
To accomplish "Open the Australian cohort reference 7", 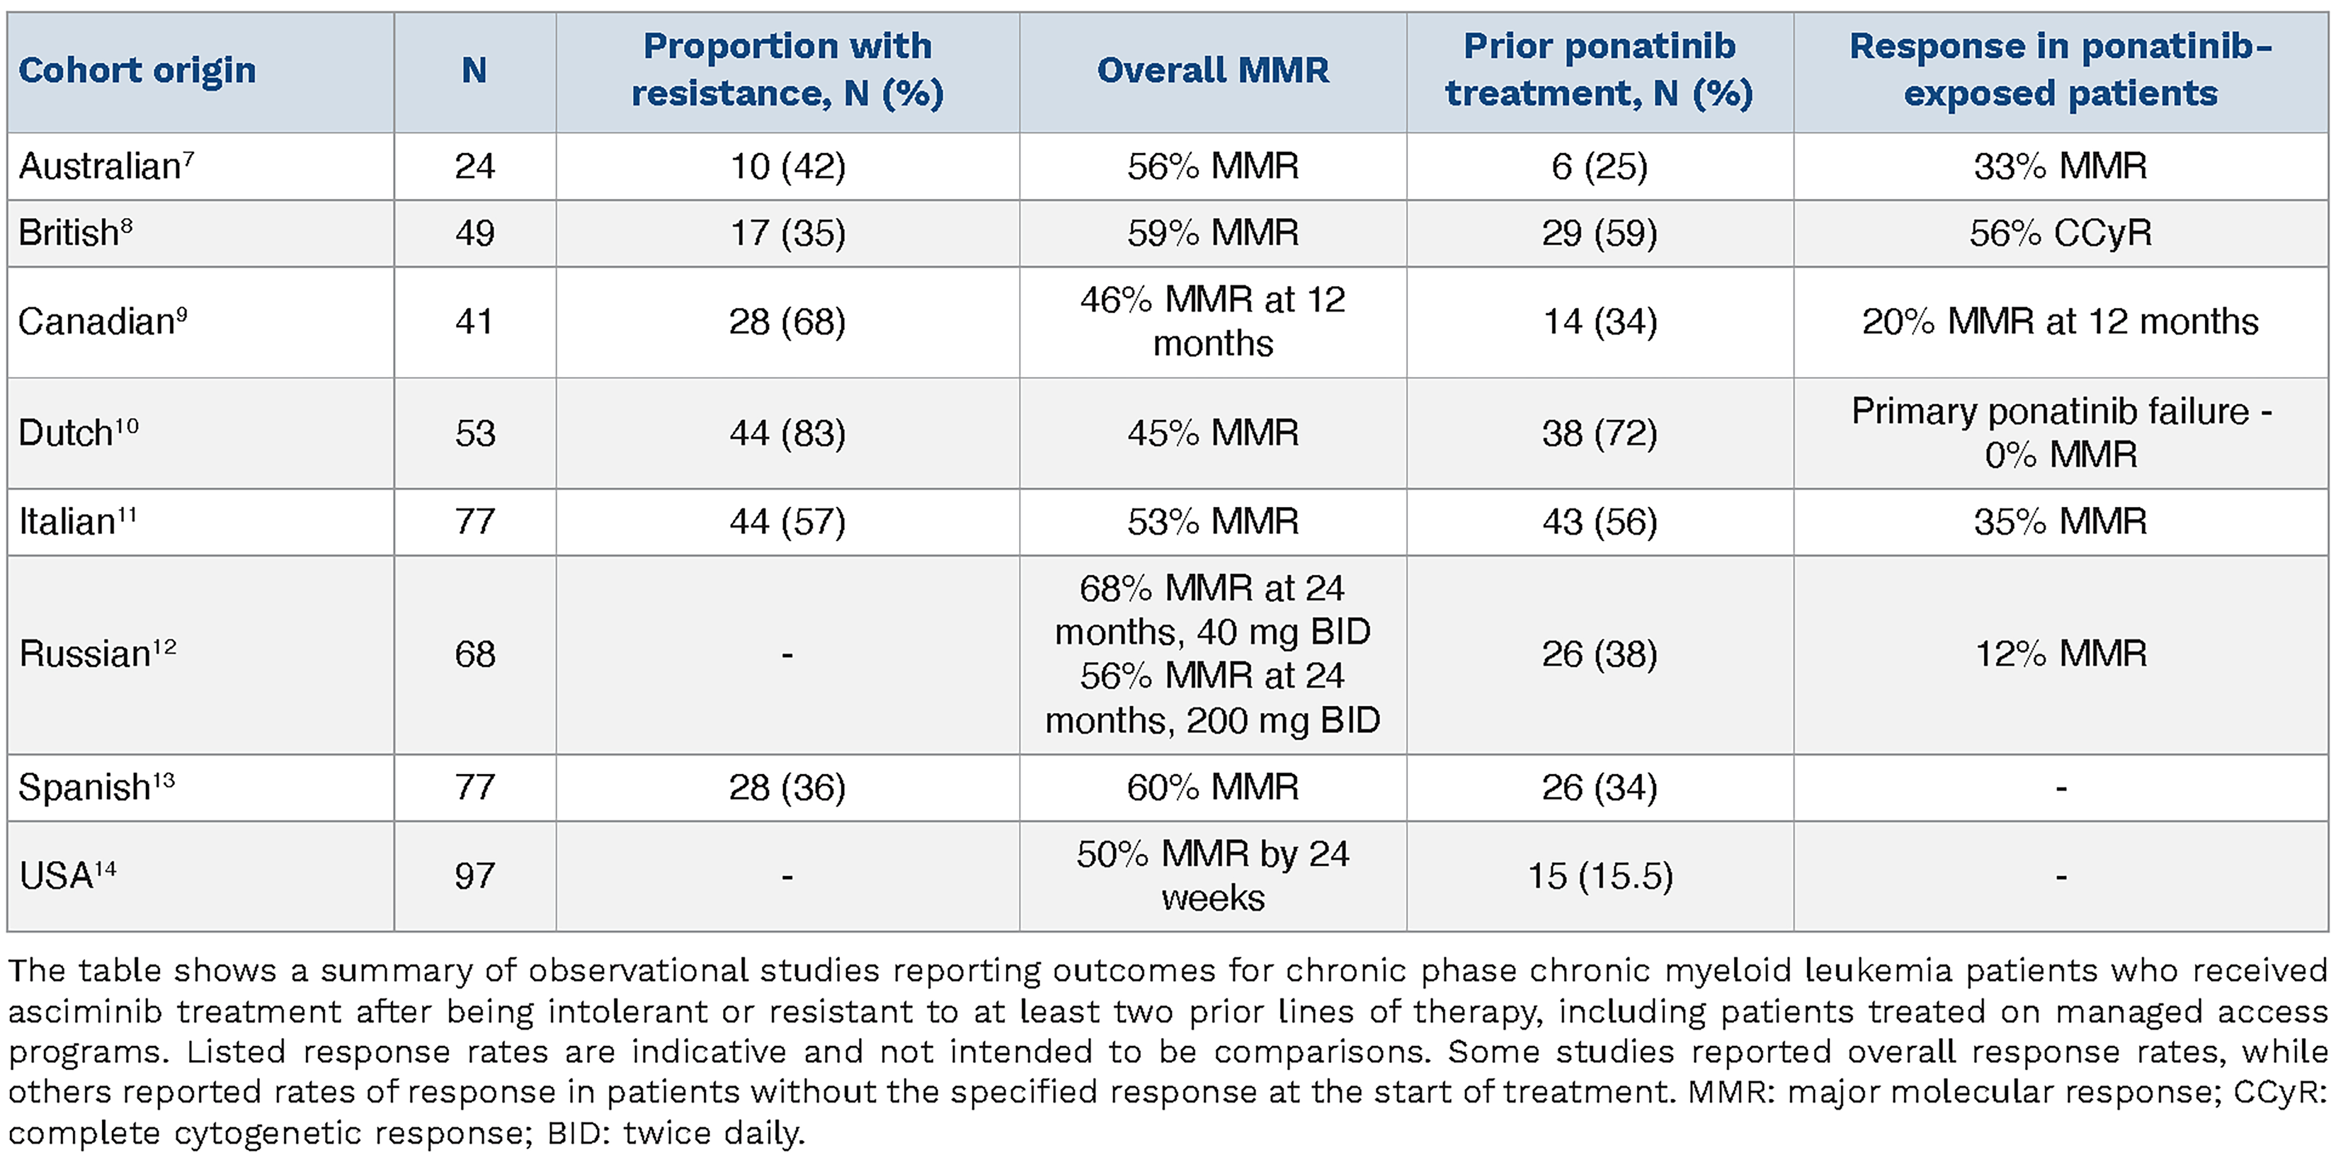I will pyautogui.click(x=189, y=158).
